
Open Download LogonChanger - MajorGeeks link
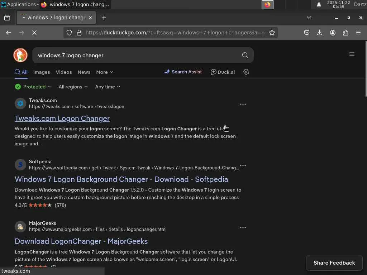tap(81, 241)
